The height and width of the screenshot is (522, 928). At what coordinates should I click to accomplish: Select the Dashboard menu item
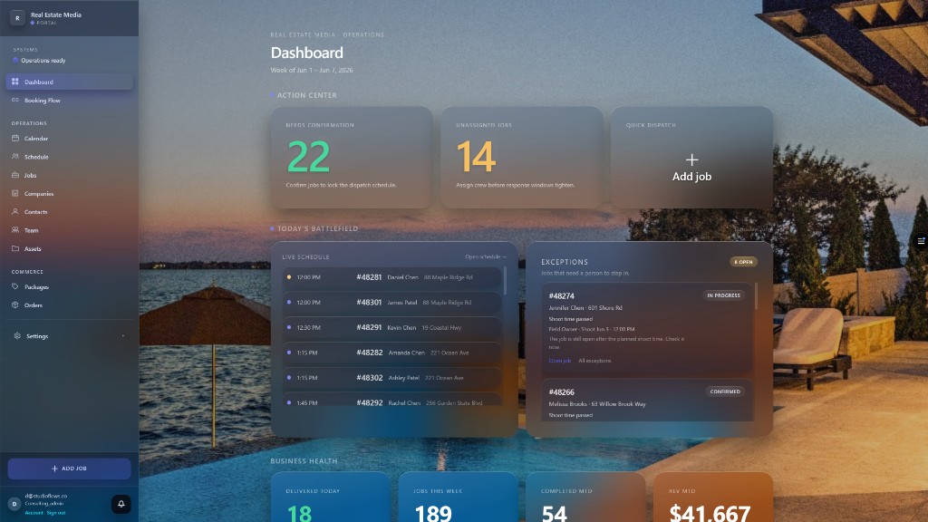(x=69, y=82)
